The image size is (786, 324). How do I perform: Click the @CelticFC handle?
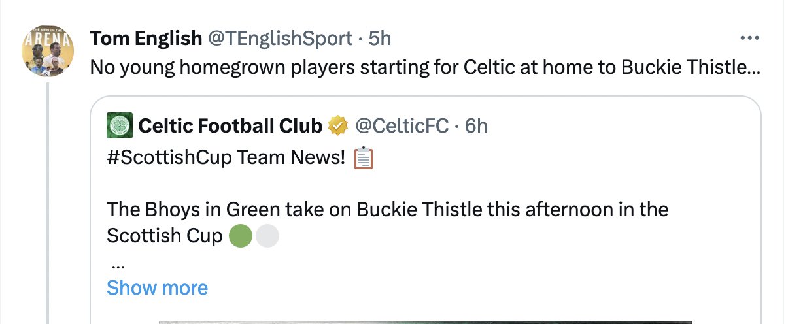tap(402, 125)
